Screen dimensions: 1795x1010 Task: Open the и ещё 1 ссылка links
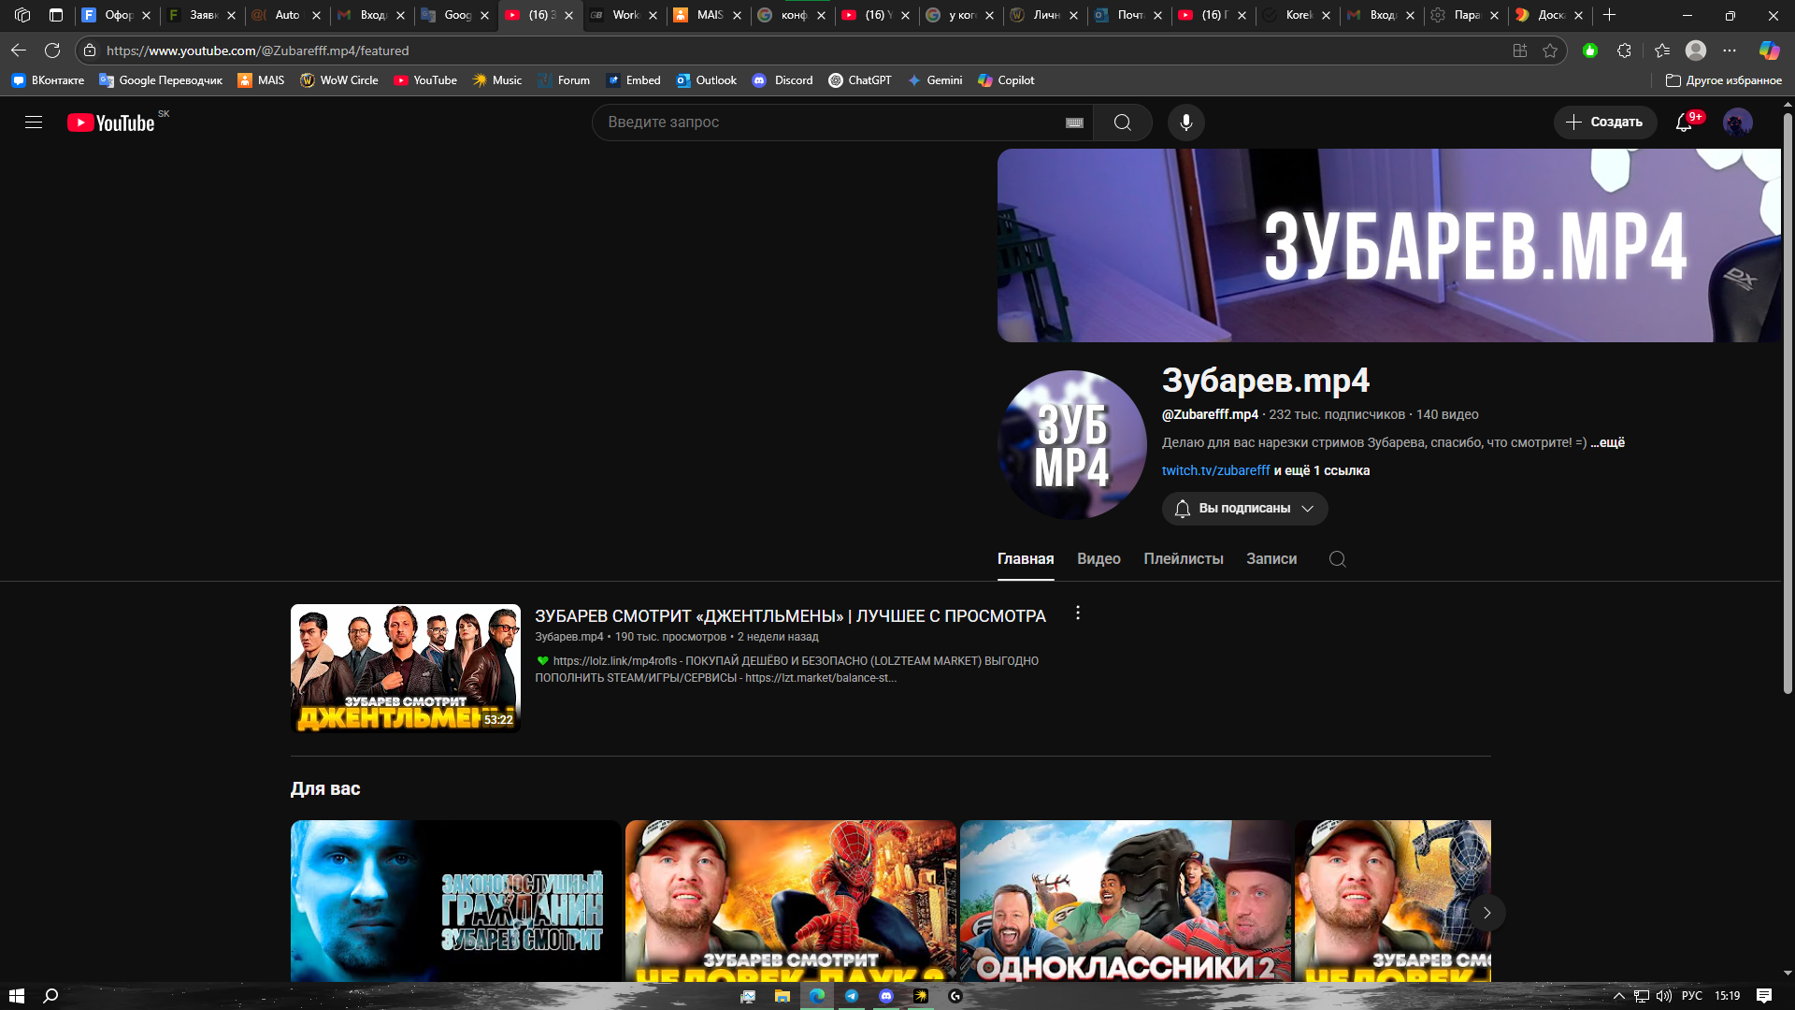pyautogui.click(x=1322, y=470)
